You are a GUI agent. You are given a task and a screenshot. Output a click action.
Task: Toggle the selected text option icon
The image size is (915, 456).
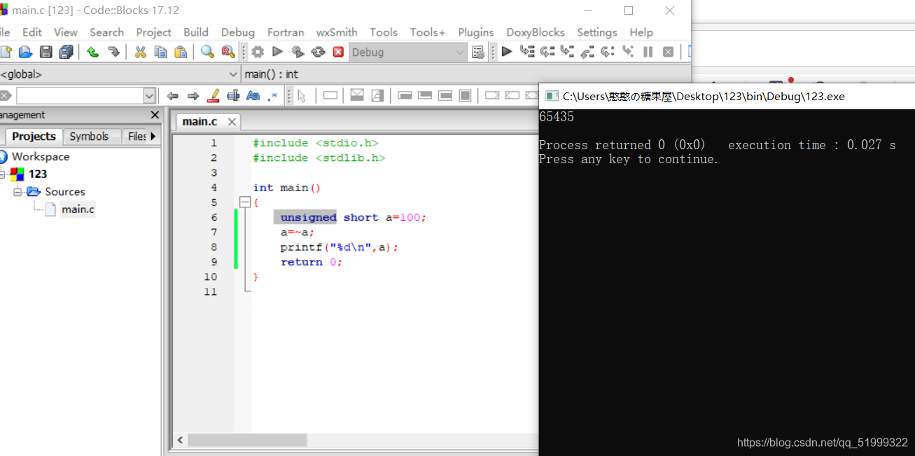234,95
